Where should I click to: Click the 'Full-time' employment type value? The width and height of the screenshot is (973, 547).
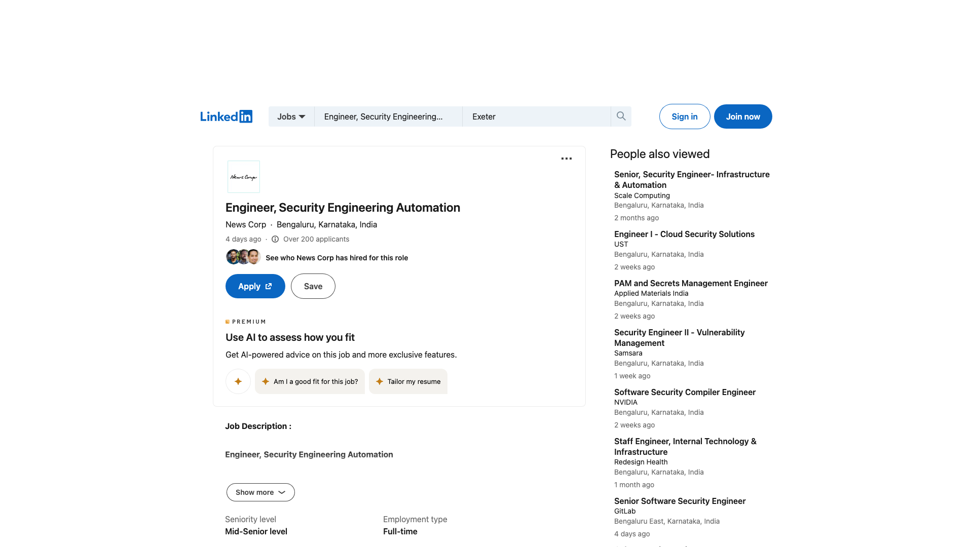coord(400,531)
